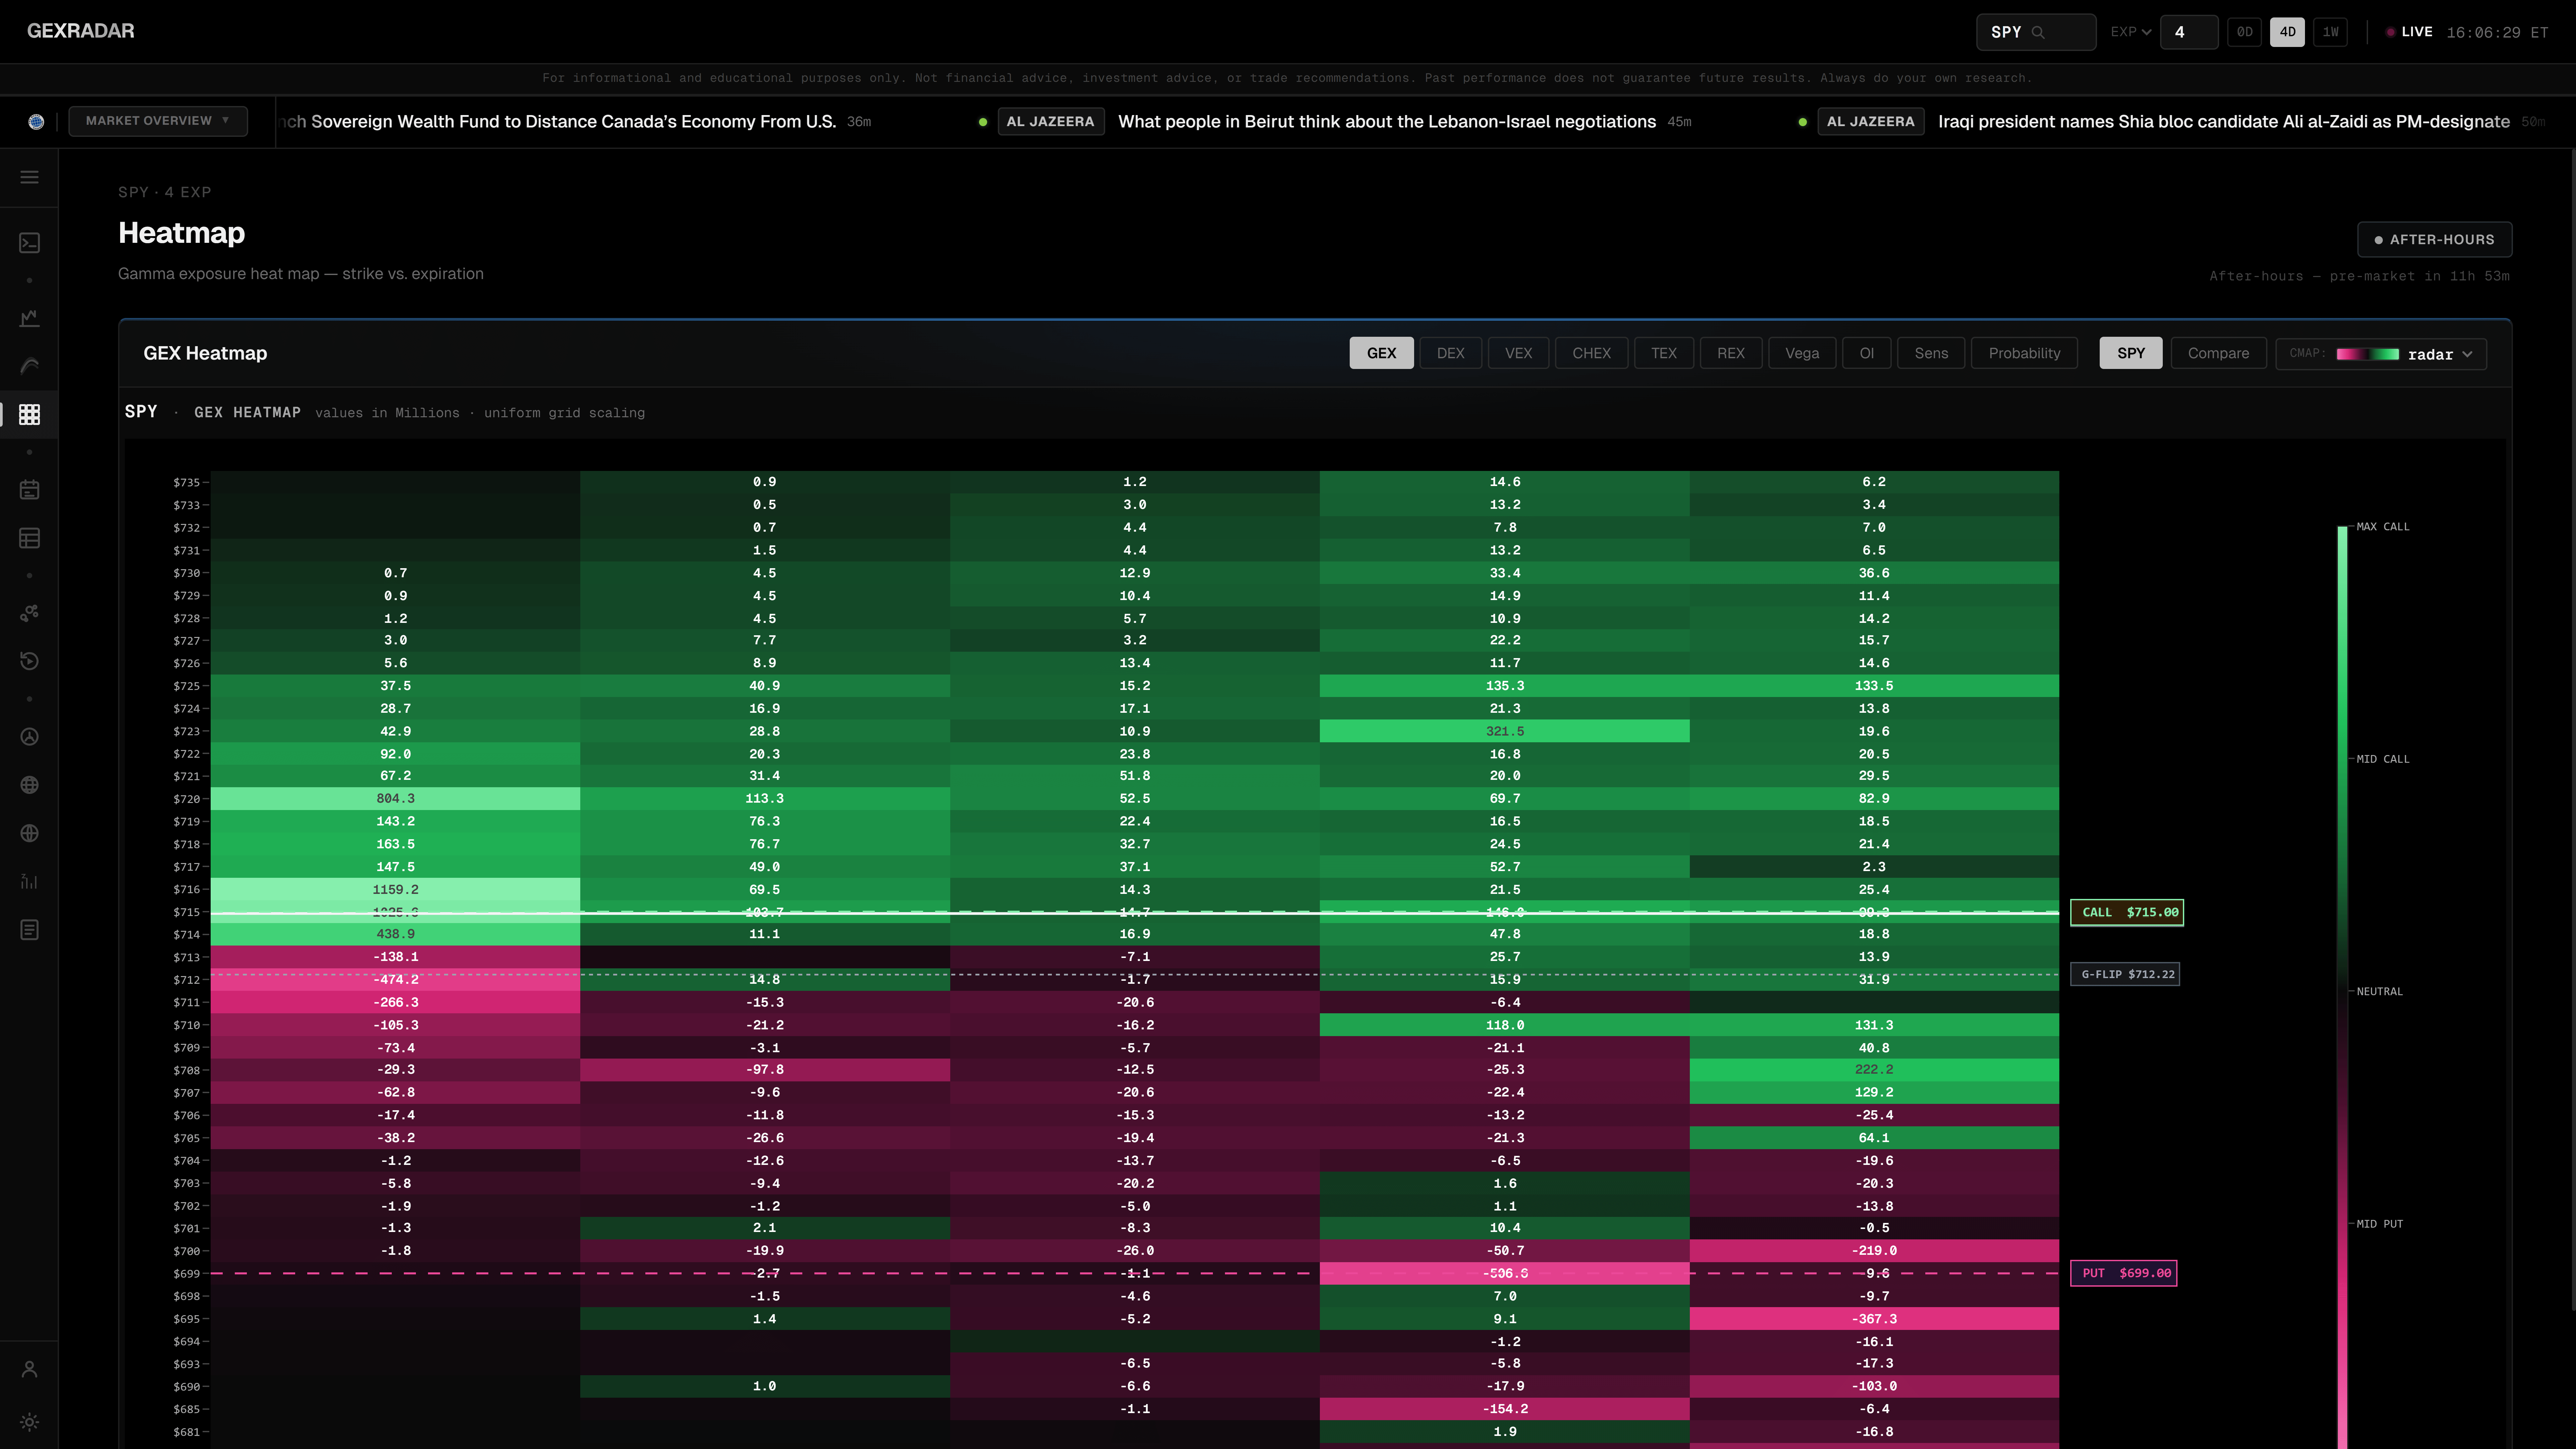Click the -367.3 cell at $695
Image resolution: width=2576 pixels, height=1449 pixels.
point(1874,1319)
